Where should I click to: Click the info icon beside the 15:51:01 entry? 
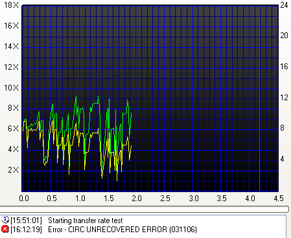click(5, 220)
